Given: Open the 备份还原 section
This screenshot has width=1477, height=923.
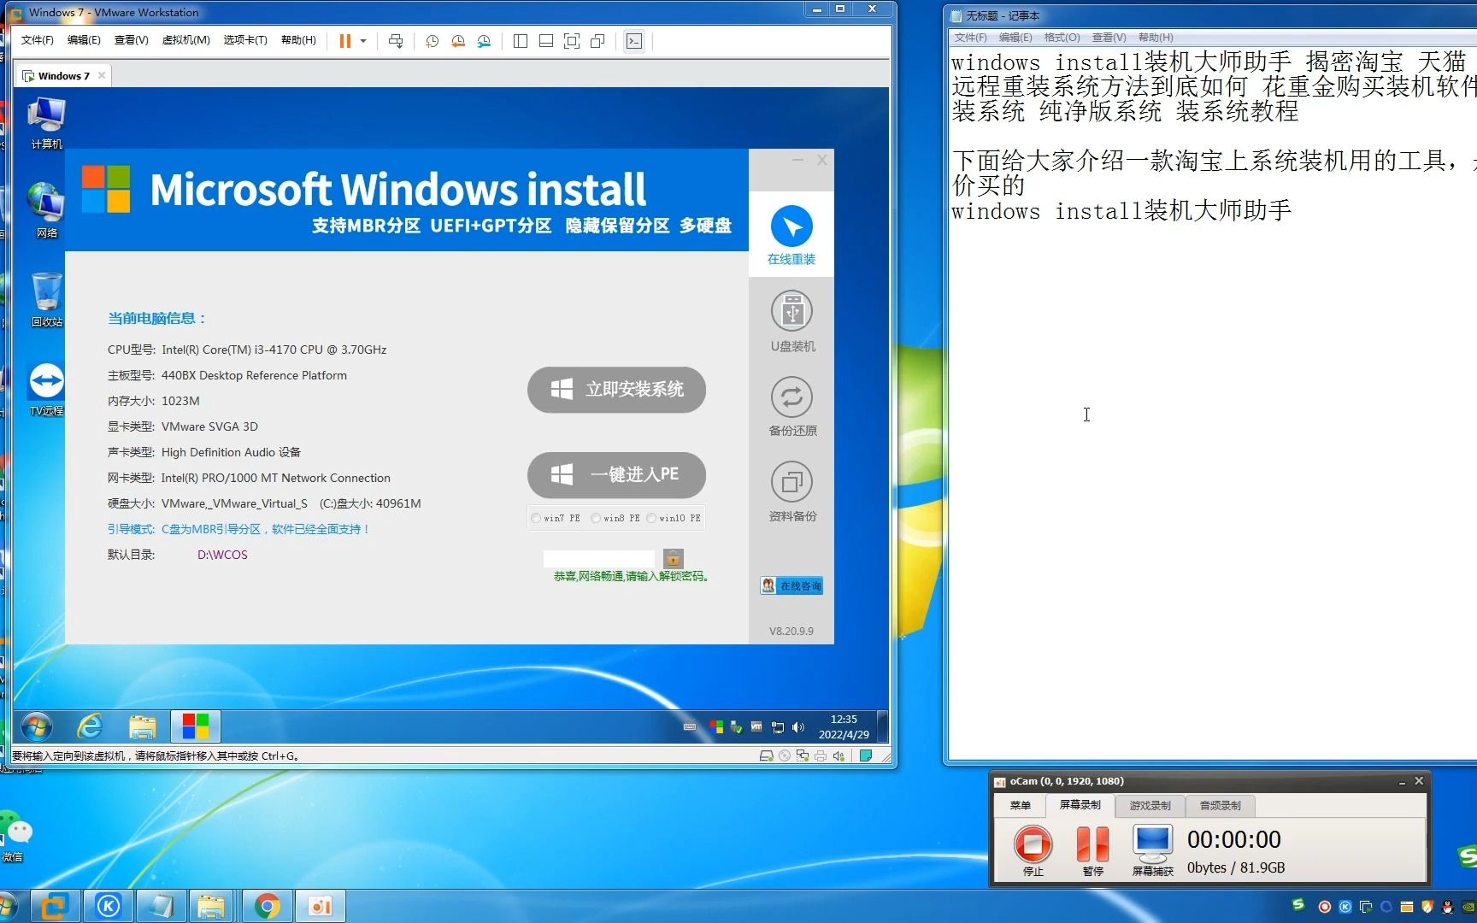Looking at the screenshot, I should pyautogui.click(x=792, y=406).
